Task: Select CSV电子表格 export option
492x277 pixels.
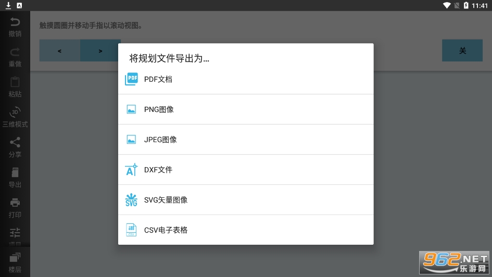Action: pyautogui.click(x=166, y=230)
